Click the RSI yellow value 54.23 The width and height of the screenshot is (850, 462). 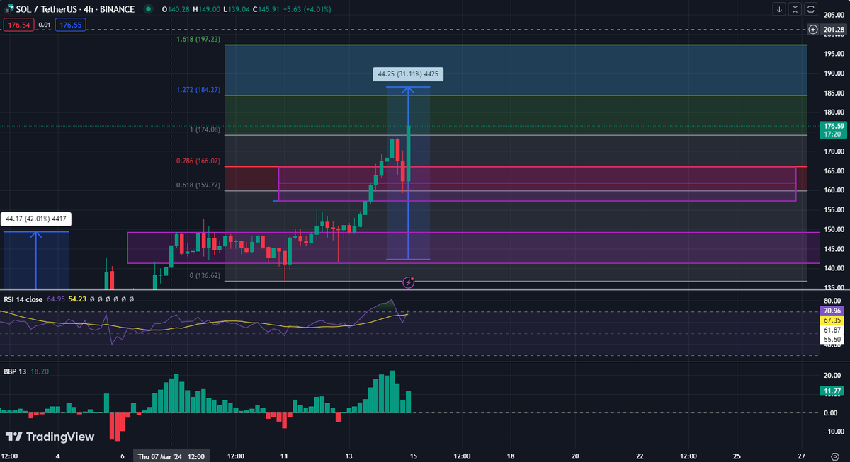click(x=77, y=299)
